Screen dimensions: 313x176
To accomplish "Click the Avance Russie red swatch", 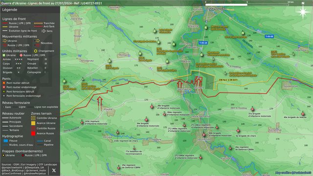I will coord(33,133).
